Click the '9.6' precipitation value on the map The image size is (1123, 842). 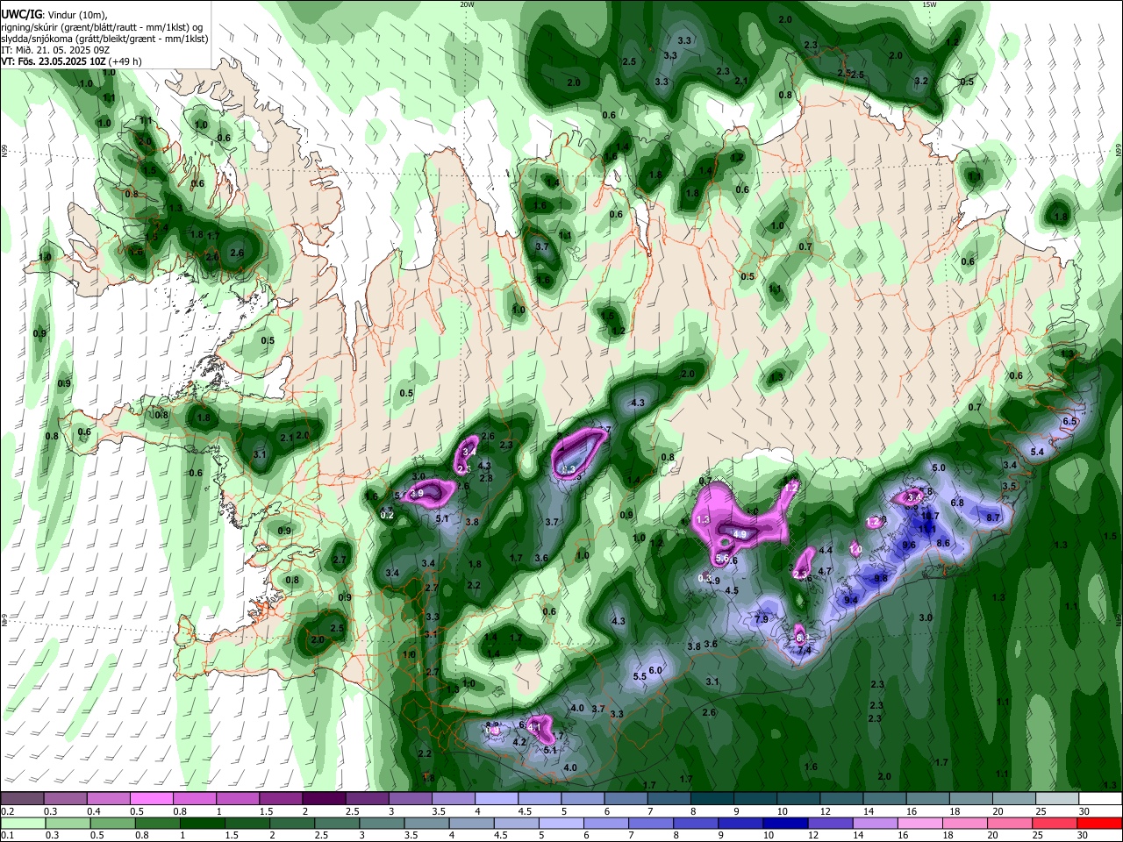909,545
